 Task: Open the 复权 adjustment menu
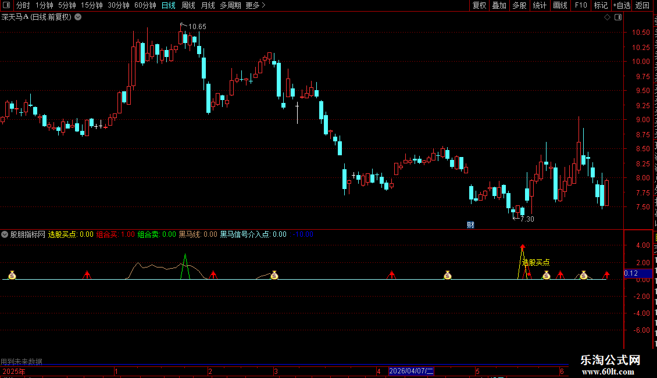[x=479, y=5]
